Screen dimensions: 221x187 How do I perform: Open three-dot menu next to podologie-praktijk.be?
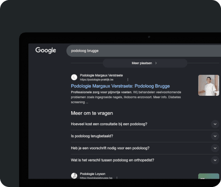127,80
